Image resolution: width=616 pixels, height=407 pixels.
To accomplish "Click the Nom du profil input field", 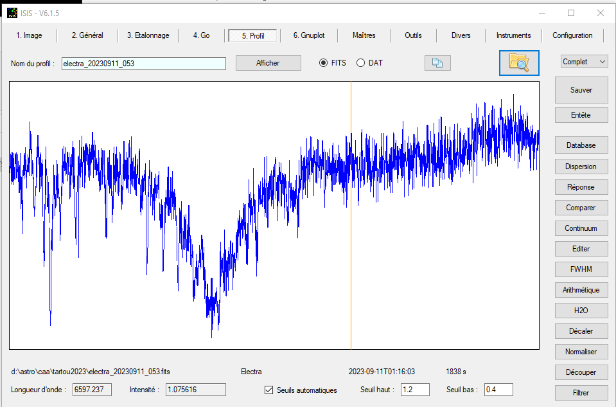I will tap(144, 63).
